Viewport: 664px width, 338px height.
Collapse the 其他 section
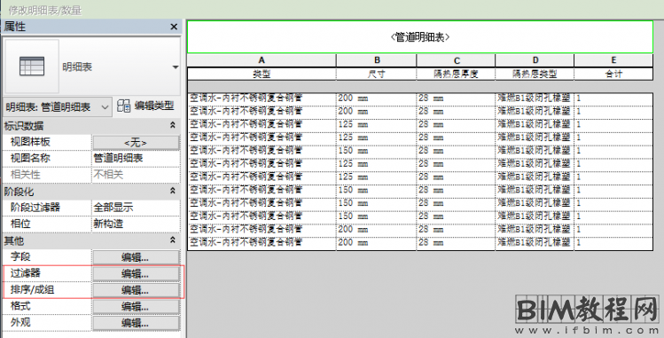click(x=172, y=240)
